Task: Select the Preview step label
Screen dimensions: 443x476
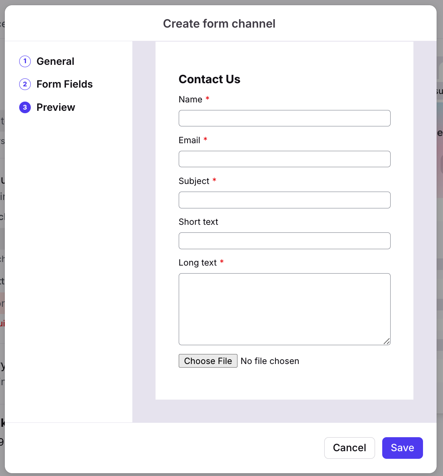Action: (56, 107)
